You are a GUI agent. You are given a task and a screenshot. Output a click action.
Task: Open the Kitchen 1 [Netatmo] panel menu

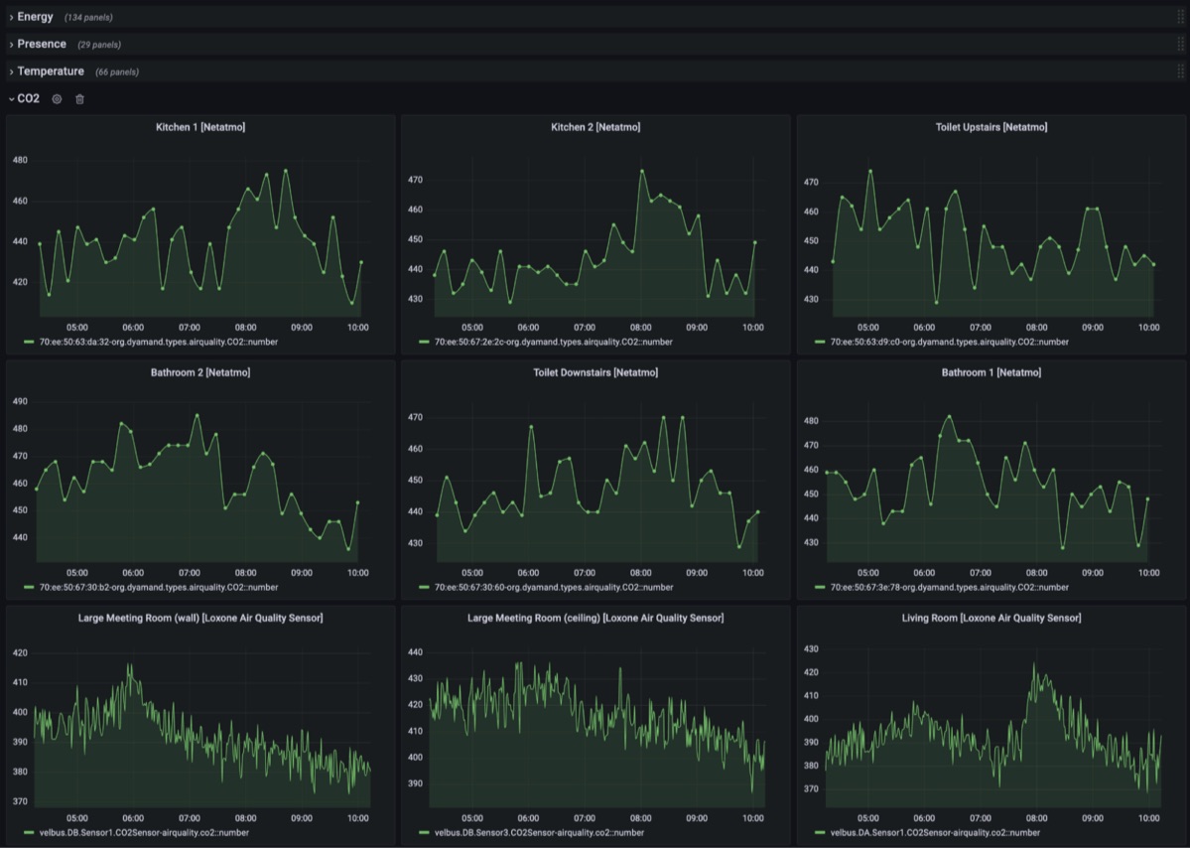coord(200,127)
